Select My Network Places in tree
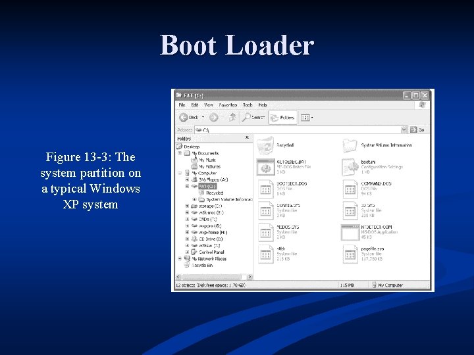Screen dimensions: 474x355 click(209, 259)
